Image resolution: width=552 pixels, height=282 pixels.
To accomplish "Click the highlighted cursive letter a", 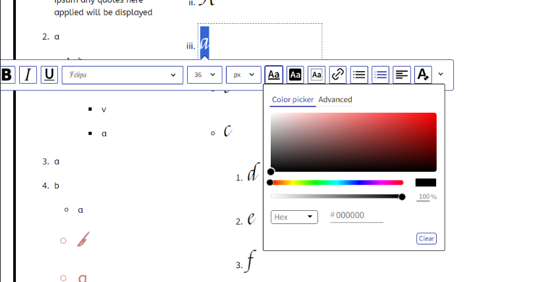I will 205,43.
